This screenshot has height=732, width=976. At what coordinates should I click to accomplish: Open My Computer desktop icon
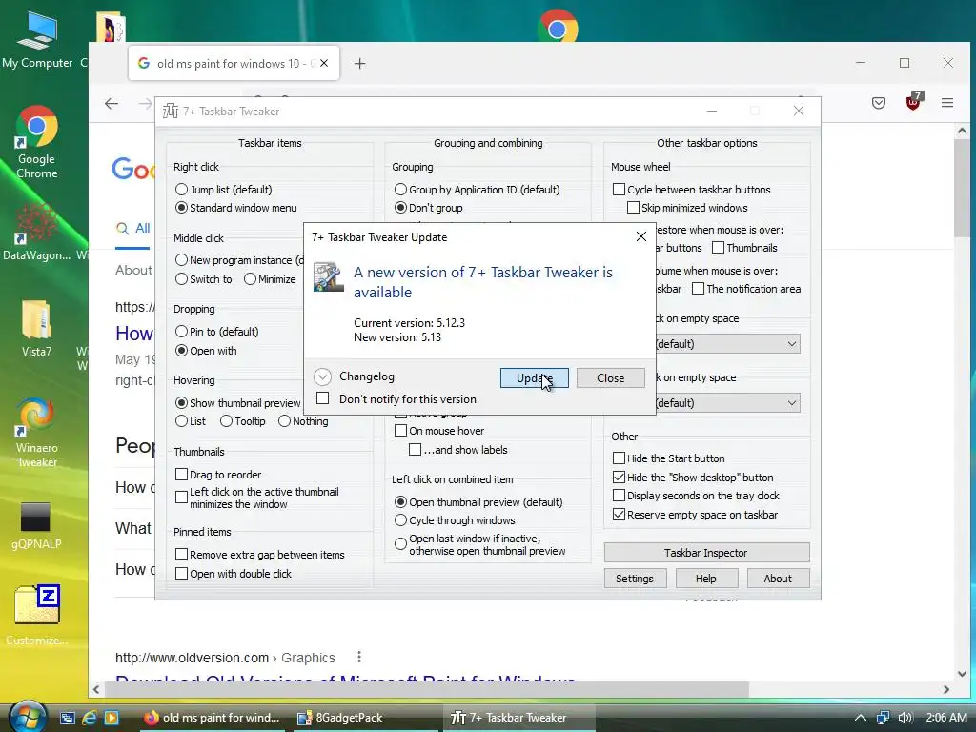(37, 38)
